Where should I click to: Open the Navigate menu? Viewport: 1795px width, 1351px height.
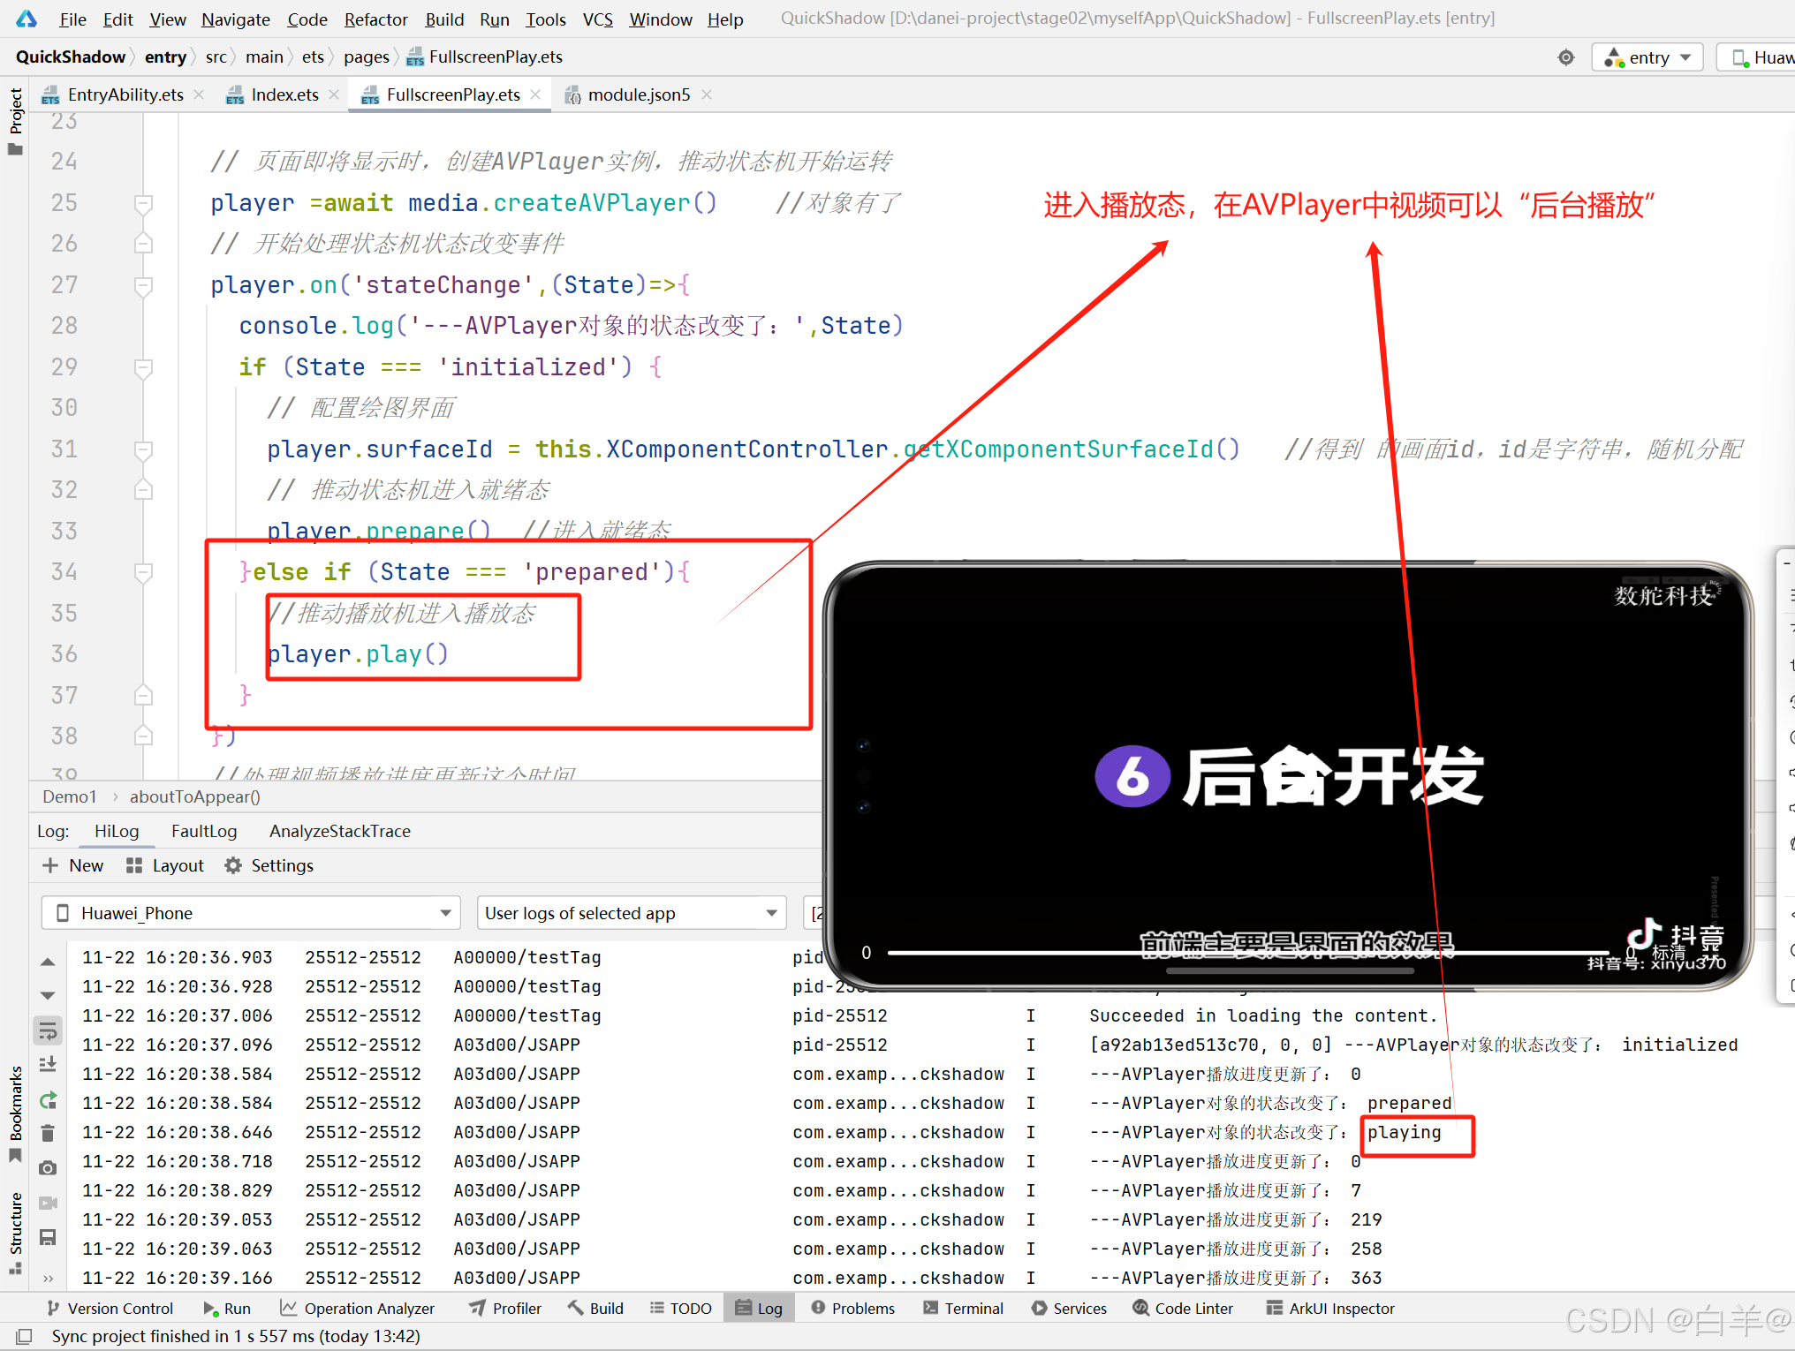click(235, 19)
